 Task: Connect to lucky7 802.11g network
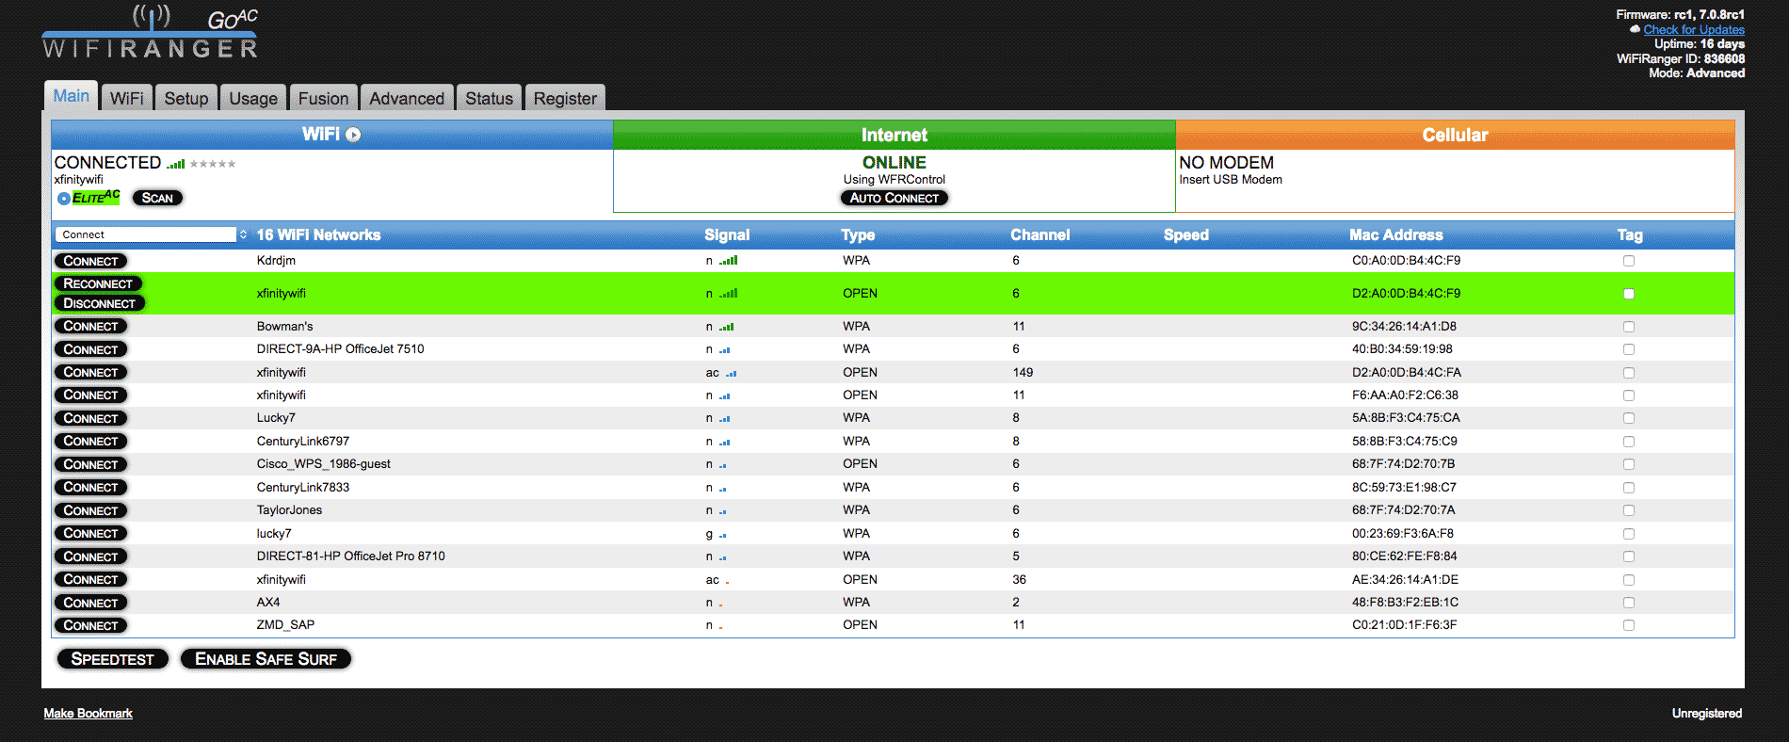(x=90, y=533)
